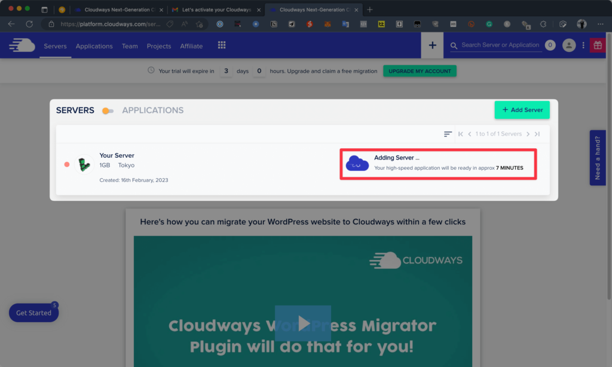The image size is (612, 367).
Task: Close the Gmail activation tab
Action: point(258,10)
